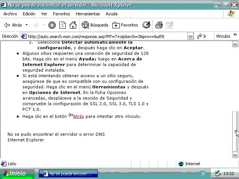
Task: Click the bold 'Opciones de Internet' text
Action: pos(55,92)
